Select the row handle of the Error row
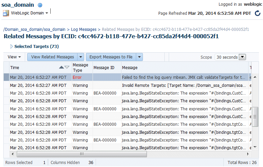The width and height of the screenshot is (263, 167). tap(6, 77)
